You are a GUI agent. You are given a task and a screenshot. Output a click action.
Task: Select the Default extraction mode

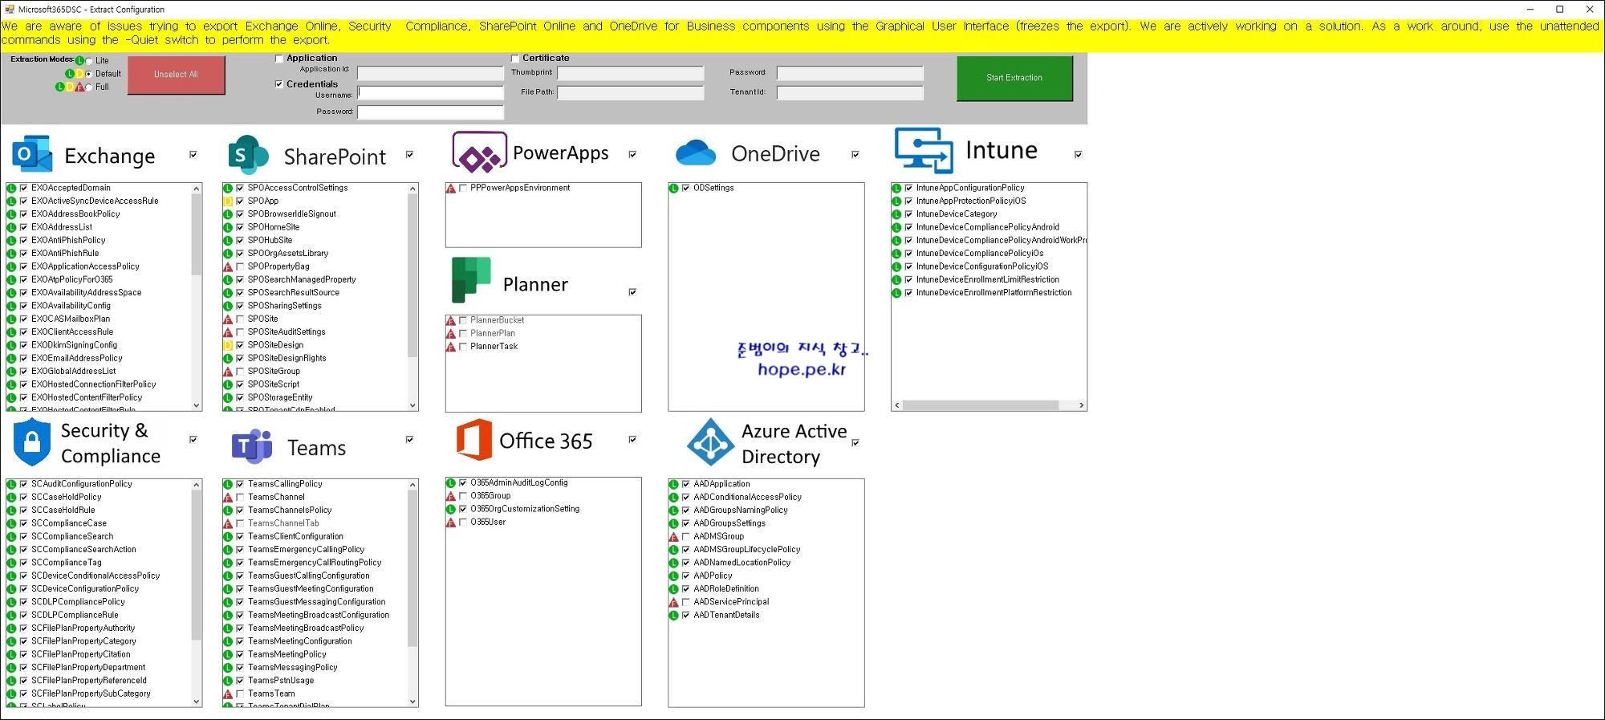(x=89, y=74)
